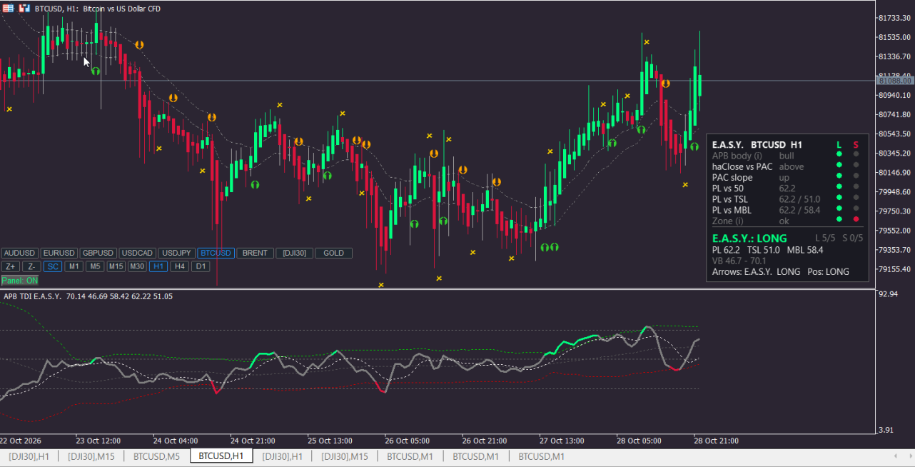Select the GBPUSD symbol button
Viewport: 915px width, 467px height.
pyautogui.click(x=98, y=253)
